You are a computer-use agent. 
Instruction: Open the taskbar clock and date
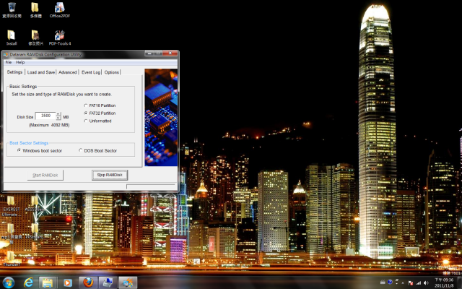[x=444, y=282]
